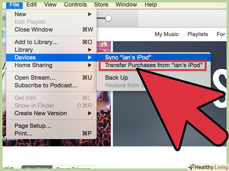Screen dimensions: 229x171
Task: Choose Subscribe to Podcast…
Action: tap(51, 85)
